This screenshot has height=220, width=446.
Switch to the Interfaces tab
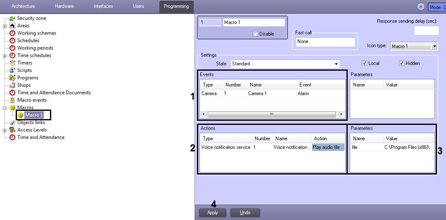point(103,6)
